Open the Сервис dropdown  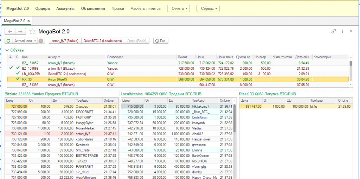click(x=208, y=8)
